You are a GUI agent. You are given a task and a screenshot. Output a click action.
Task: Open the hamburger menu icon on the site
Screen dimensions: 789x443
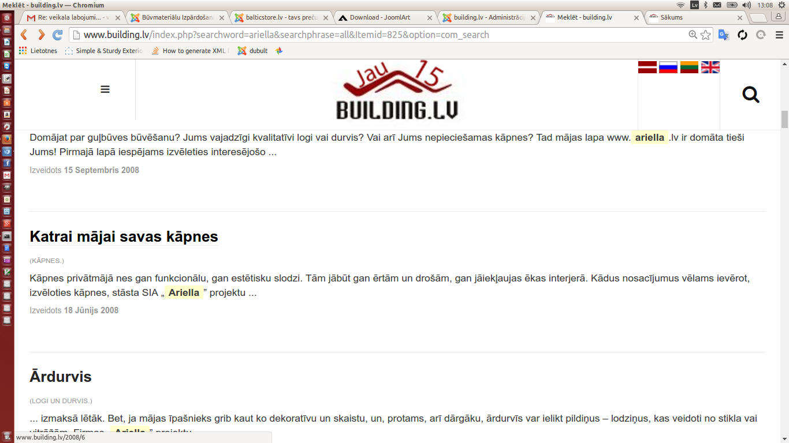[x=105, y=89]
